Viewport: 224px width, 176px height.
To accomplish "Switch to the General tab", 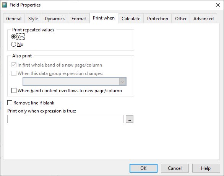I will (x=14, y=19).
